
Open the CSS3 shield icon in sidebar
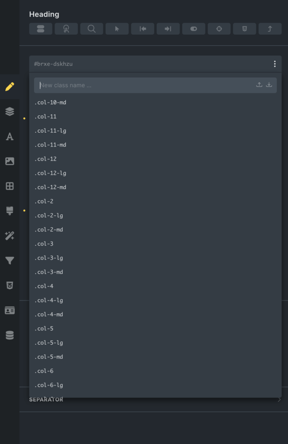[10, 285]
